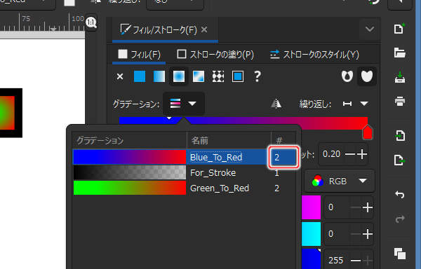Viewport: 421px width, 269px height.
Task: Switch to the フィル(F) tab
Action: (x=139, y=55)
